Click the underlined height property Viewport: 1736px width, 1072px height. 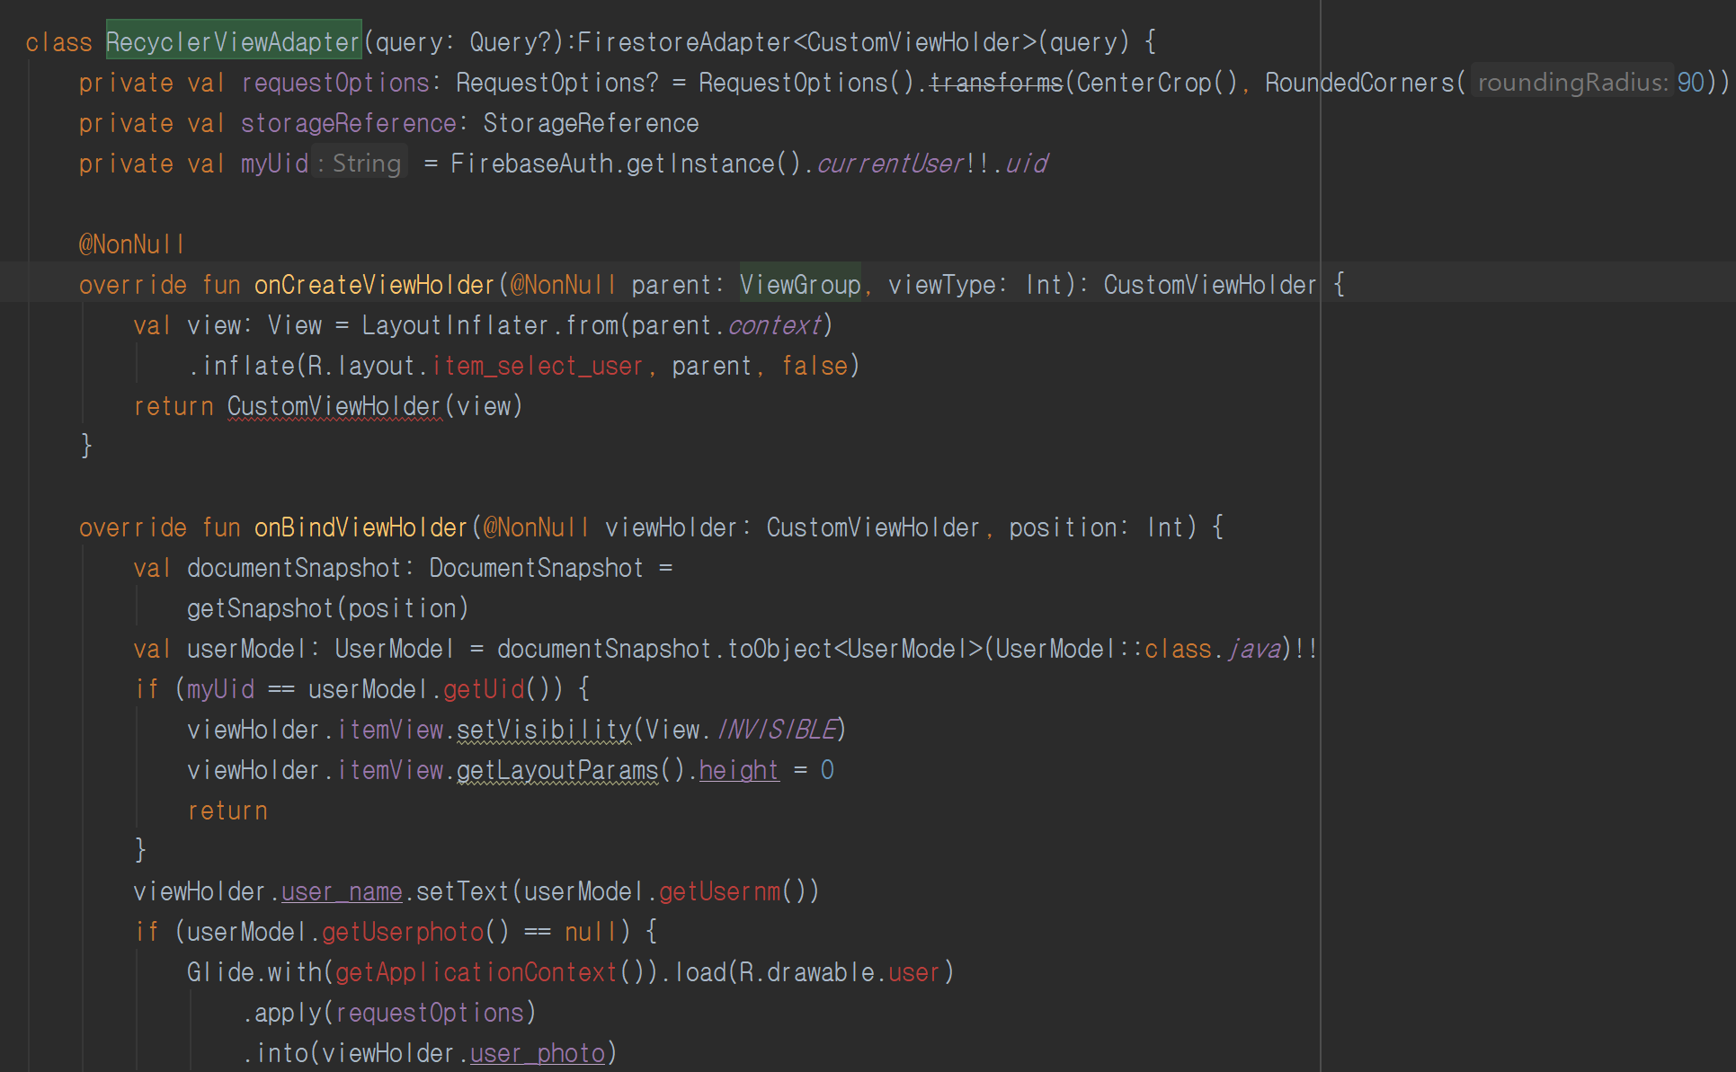(738, 770)
